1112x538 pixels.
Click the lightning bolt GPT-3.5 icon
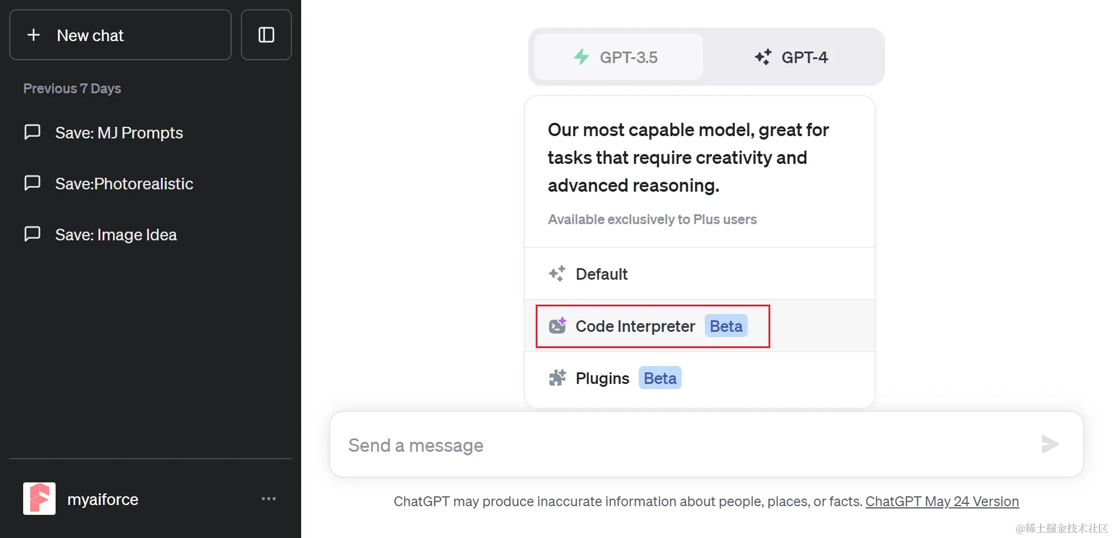click(x=581, y=57)
